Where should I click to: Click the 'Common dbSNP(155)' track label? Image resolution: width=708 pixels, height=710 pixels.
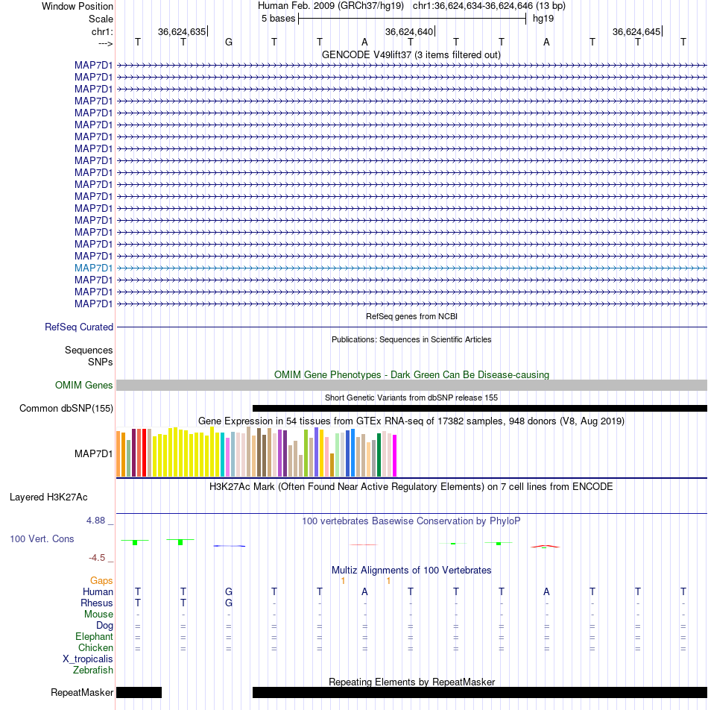66,409
